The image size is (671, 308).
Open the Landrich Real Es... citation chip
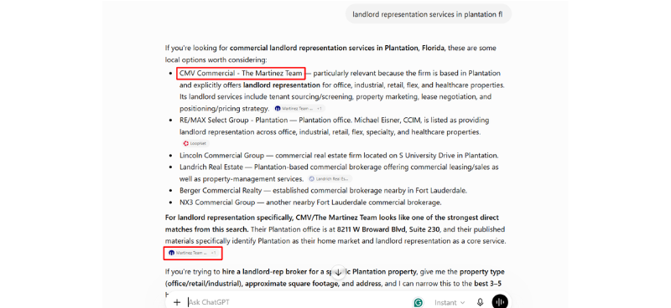pos(330,179)
